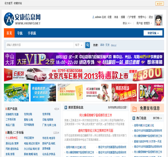Viewport: 168px width, 157px height.
Task: Click the admin username link
Action: 98,17
